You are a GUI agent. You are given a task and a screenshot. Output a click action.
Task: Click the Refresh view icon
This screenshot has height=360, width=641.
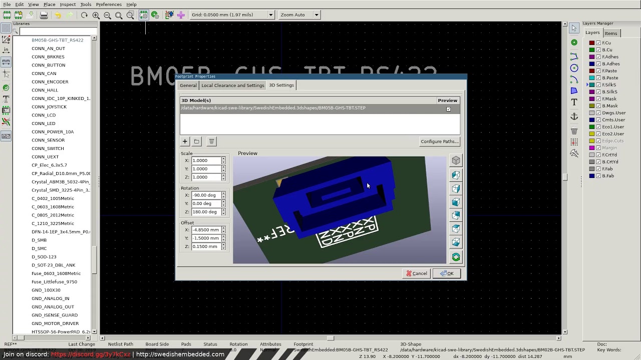(84, 15)
